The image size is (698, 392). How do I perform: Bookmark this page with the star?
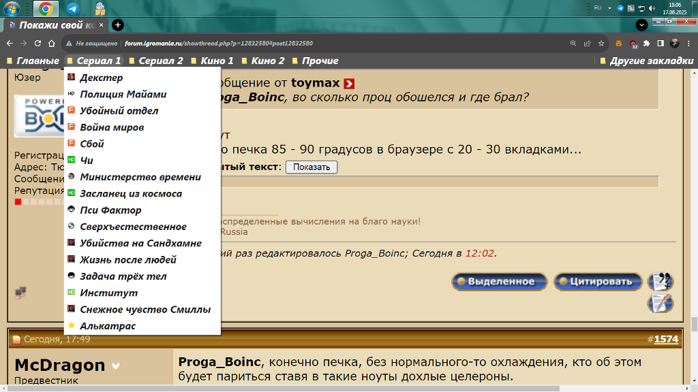click(x=601, y=43)
